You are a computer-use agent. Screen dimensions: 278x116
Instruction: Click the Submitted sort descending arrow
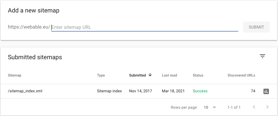click(x=150, y=75)
